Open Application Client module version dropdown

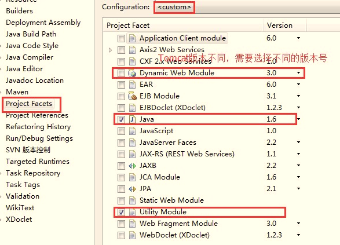click(298, 38)
